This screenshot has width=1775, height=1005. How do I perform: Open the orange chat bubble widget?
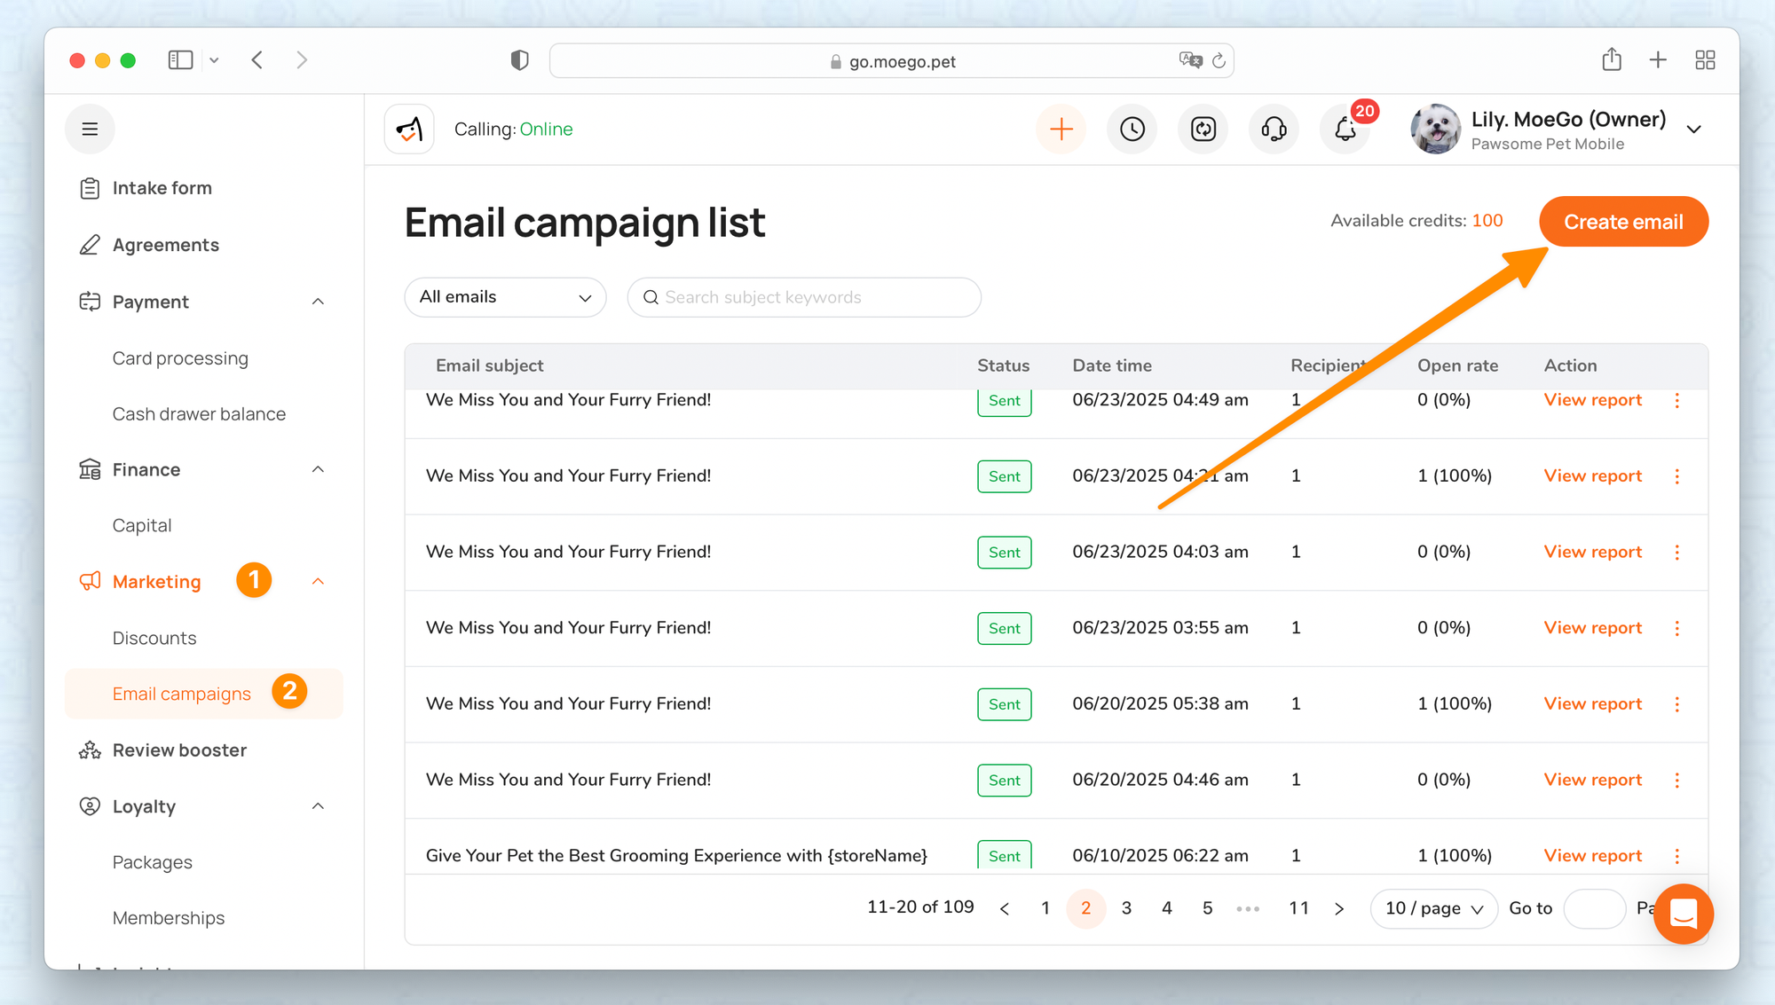(1683, 913)
